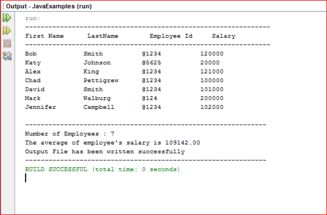327x215 pixels.
Task: Click the salary value '101000'
Action: coord(212,89)
